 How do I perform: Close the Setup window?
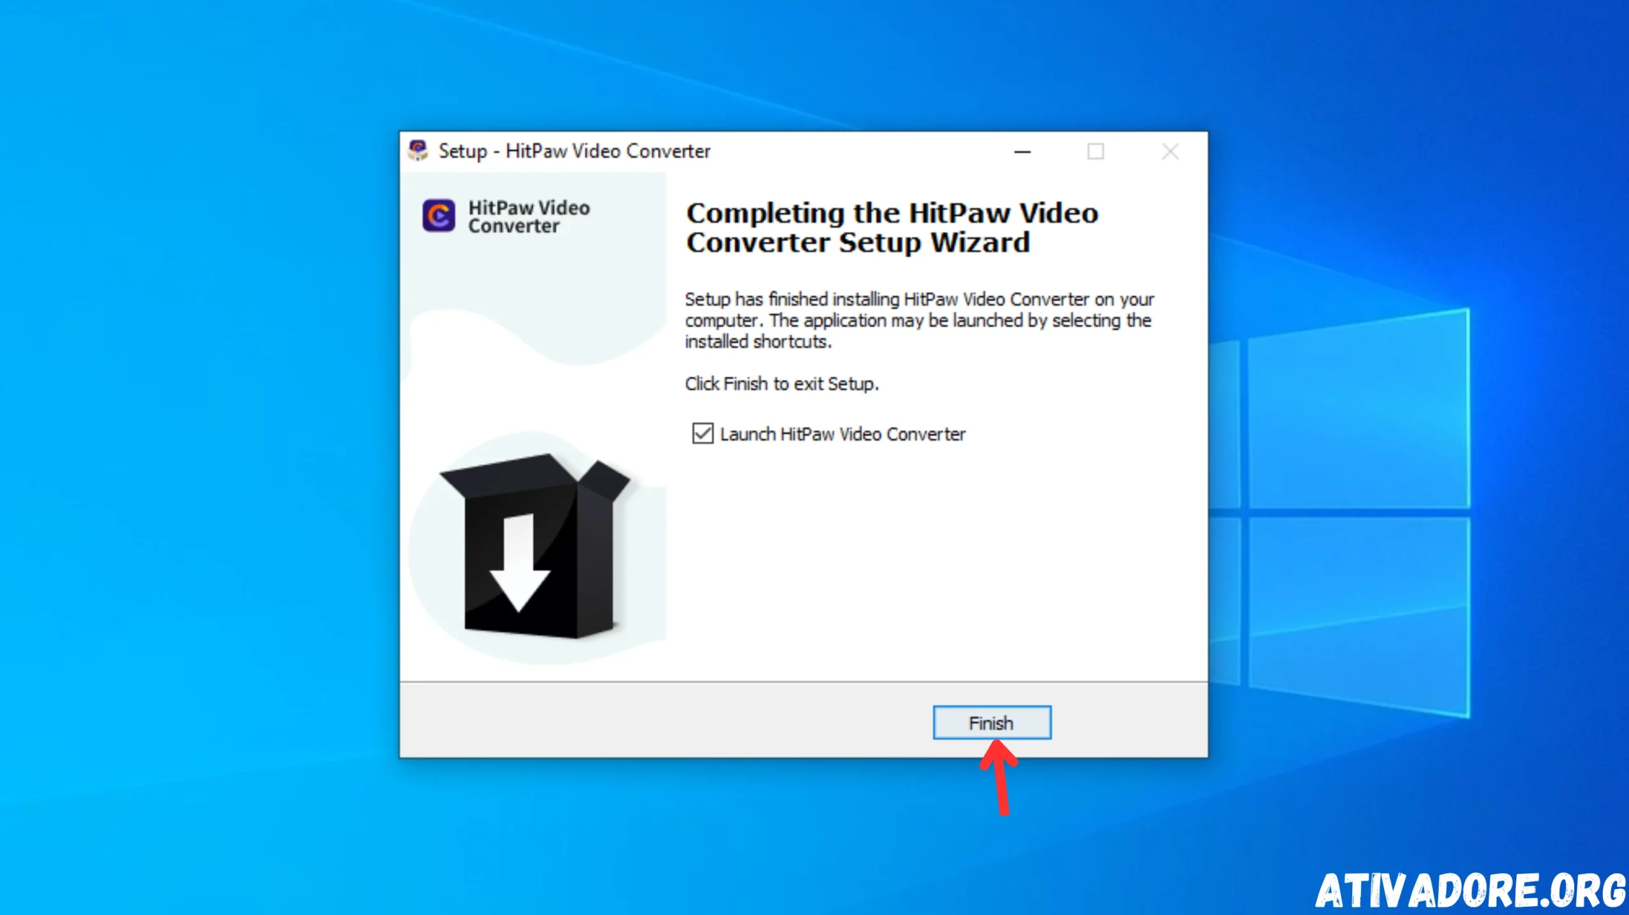tap(1170, 151)
